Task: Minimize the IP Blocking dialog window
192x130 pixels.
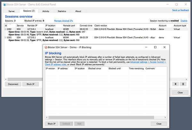Action: 146,47
